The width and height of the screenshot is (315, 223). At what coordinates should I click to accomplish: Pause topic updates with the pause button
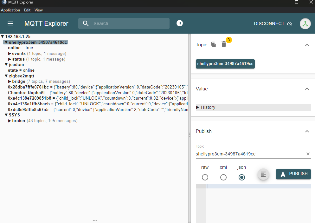180,23
